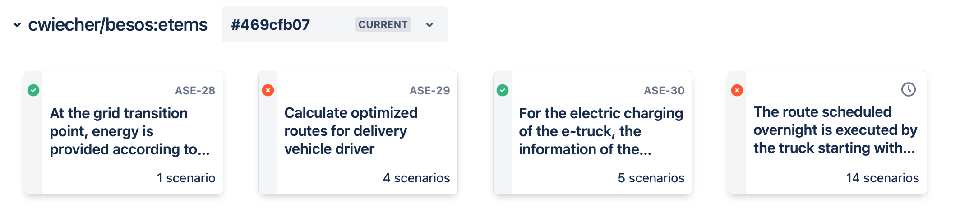Click the red failed icon on overnight route card

(737, 90)
